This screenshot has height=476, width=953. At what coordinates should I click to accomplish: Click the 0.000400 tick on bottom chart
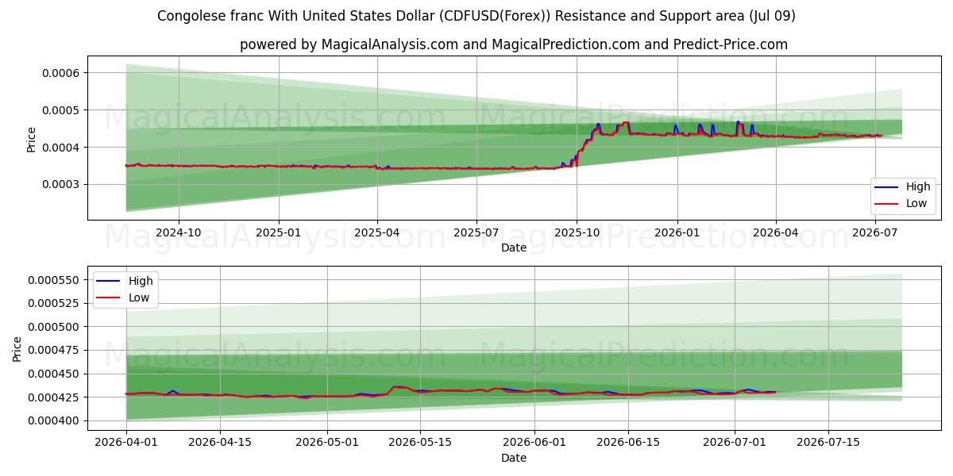coord(55,421)
